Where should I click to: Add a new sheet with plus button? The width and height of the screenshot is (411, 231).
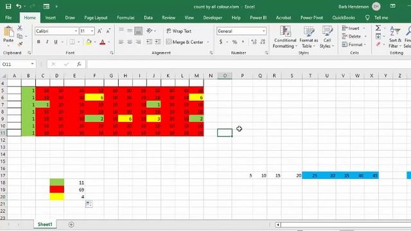point(71,225)
